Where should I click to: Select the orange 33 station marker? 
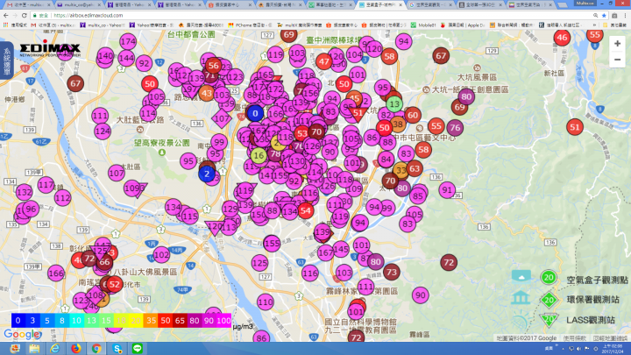pos(401,171)
